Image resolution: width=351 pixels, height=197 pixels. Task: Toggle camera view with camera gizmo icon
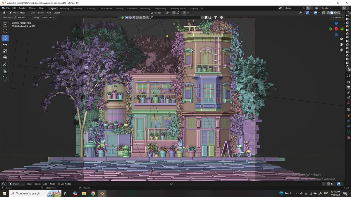coord(341,50)
